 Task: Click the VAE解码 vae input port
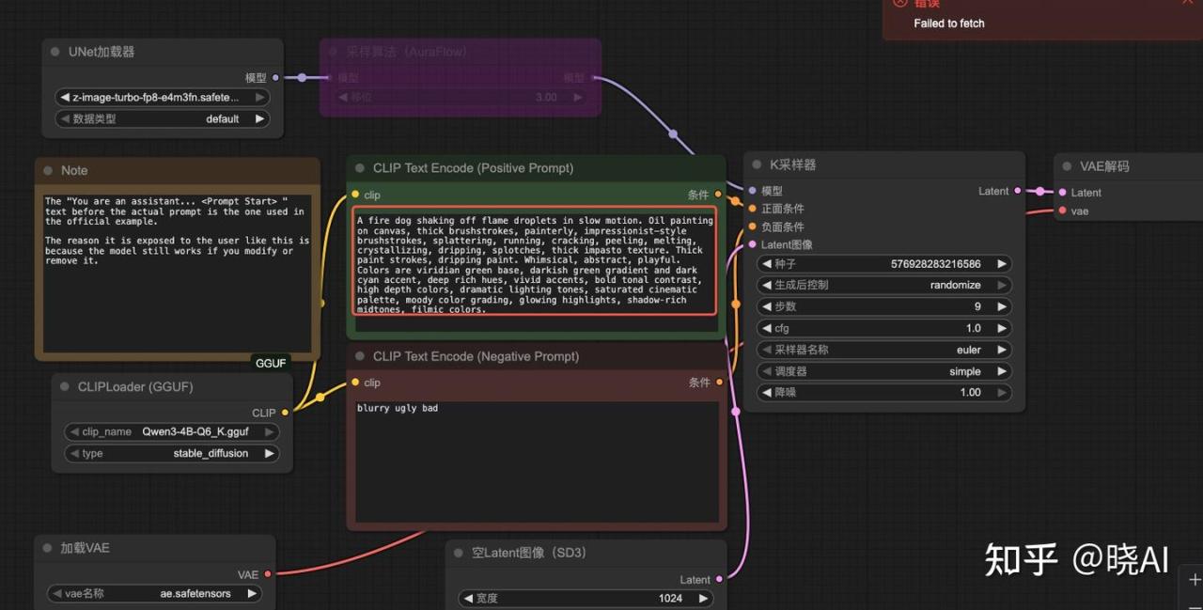click(x=1063, y=211)
